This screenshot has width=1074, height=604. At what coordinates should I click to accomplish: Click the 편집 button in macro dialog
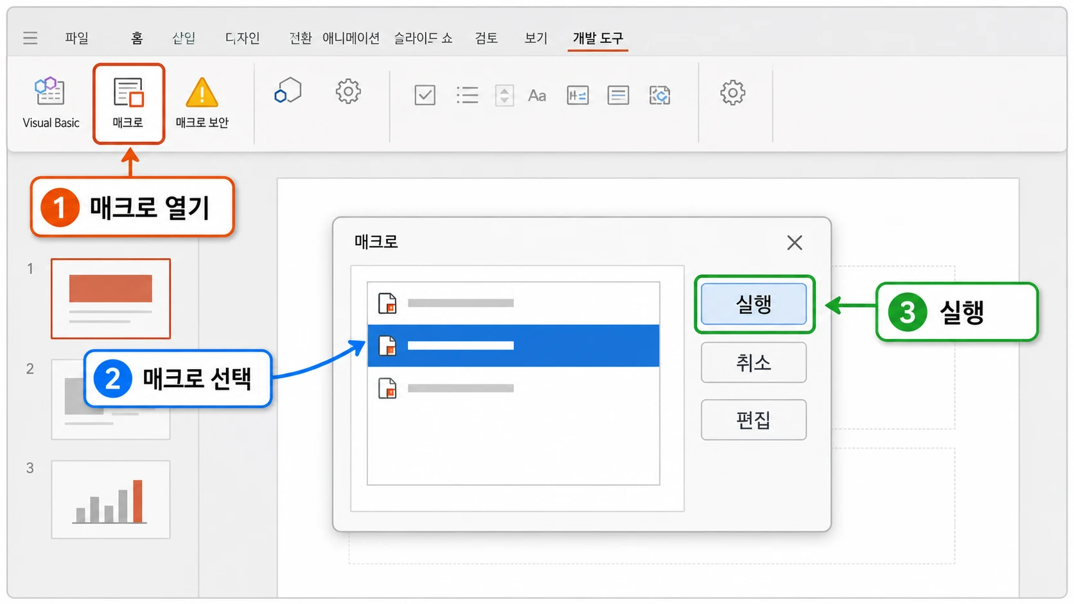click(753, 420)
